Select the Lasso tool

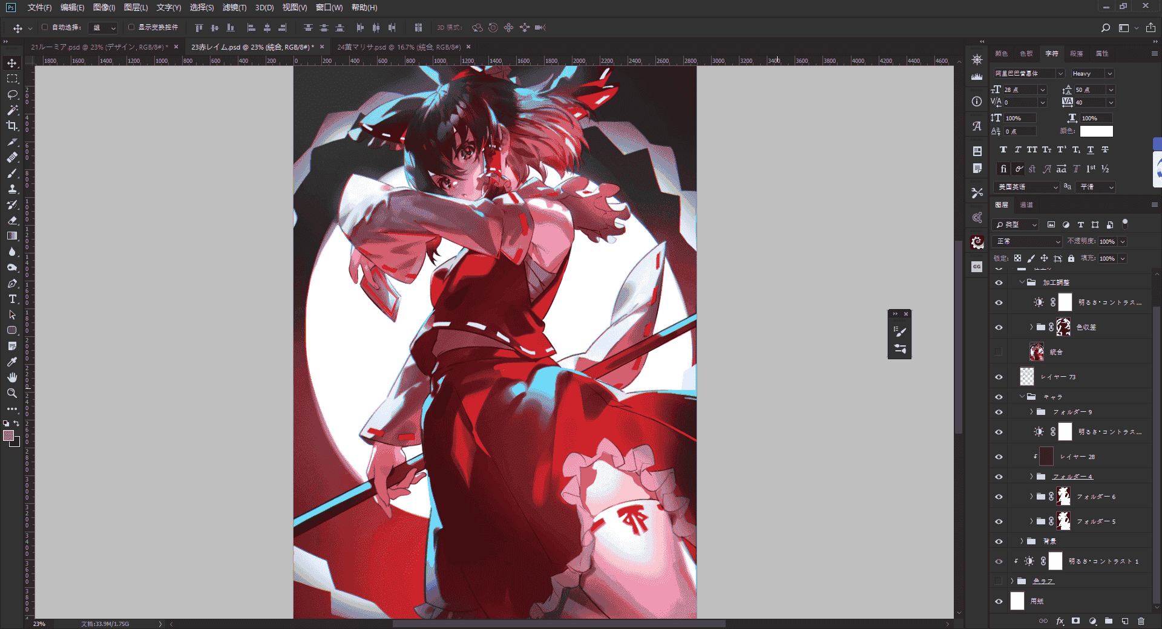coord(12,94)
